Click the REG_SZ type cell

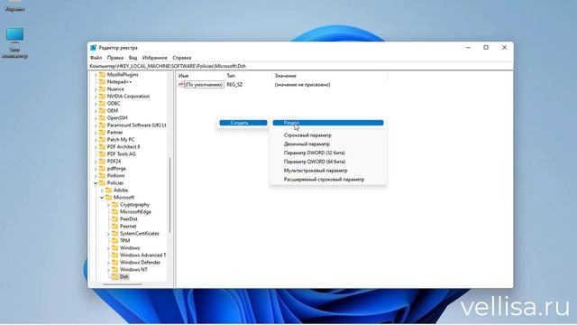234,85
